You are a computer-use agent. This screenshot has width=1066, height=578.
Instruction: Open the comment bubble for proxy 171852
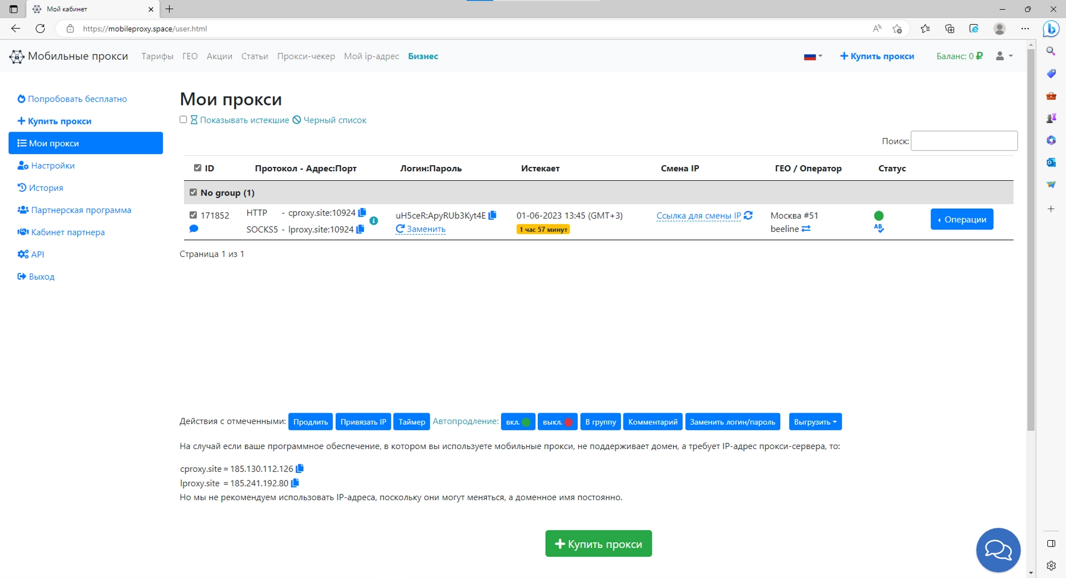point(194,228)
